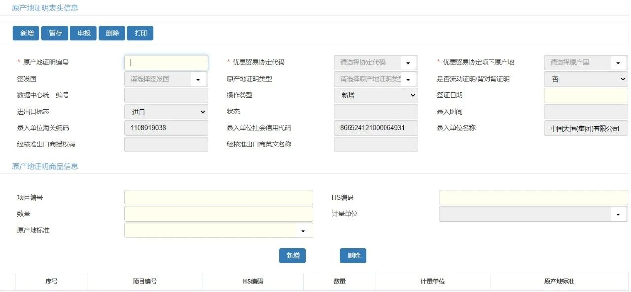Viewport: 631px width, 292px height.
Task: Expand the 签发国 dropdown arrow
Action: 198,79
